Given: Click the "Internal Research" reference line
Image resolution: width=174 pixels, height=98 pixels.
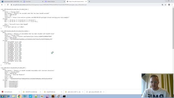Looking at the screenshot, I should (15, 75).
